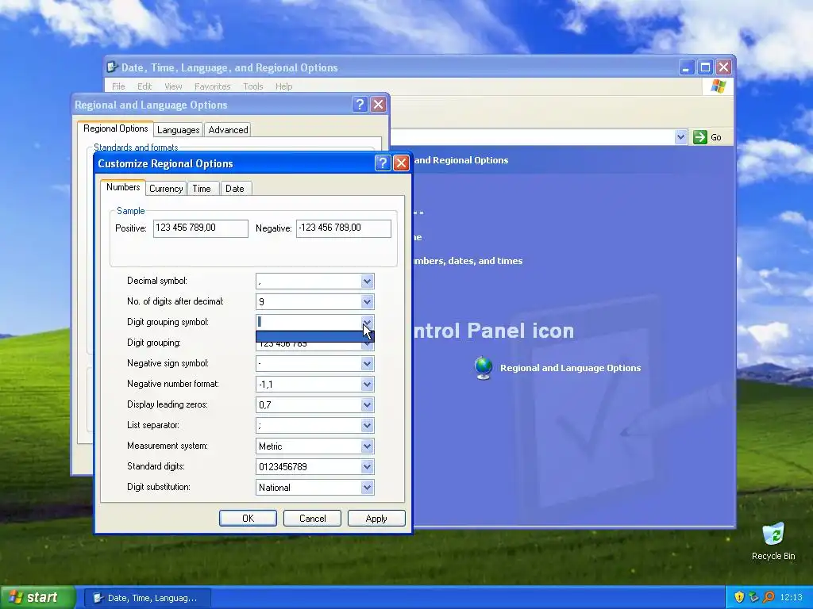Click the magnifier tray icon beside the clock
Viewport: 813px width, 609px height.
(x=769, y=597)
